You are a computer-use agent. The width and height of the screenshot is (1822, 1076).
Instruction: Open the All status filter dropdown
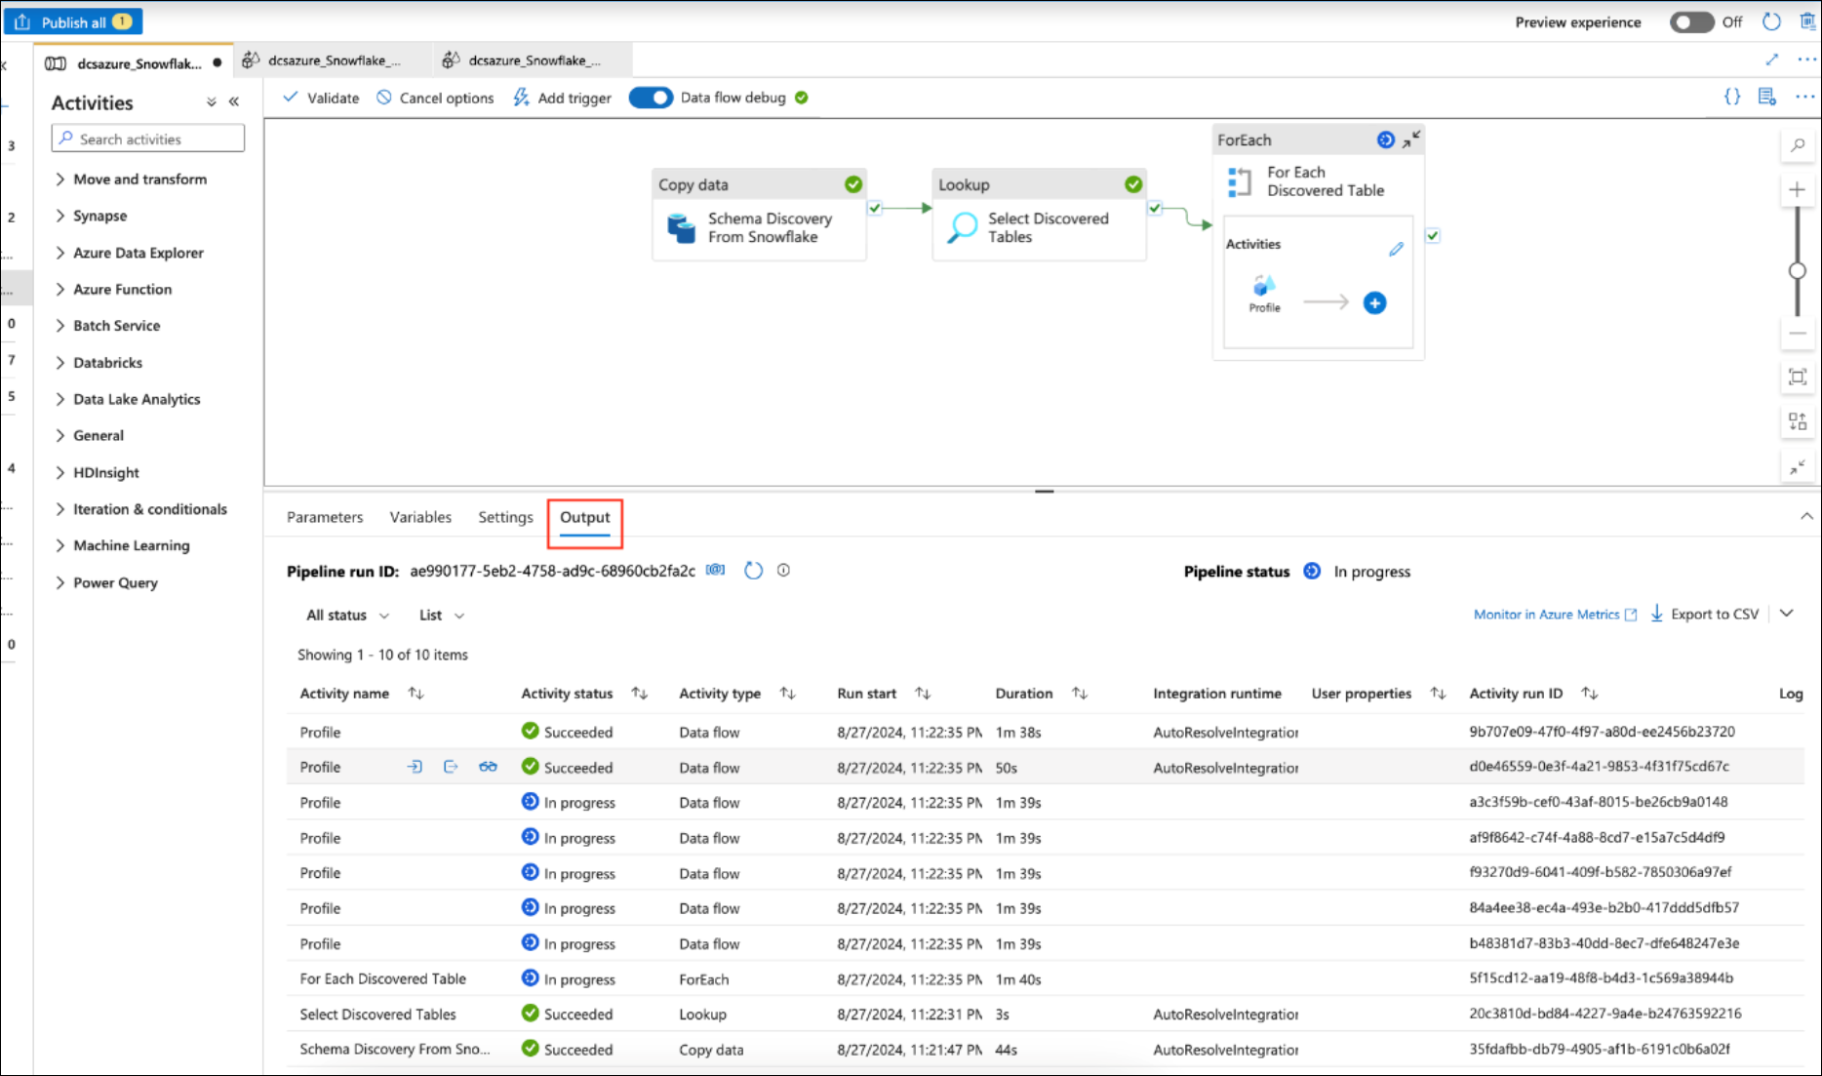point(347,616)
